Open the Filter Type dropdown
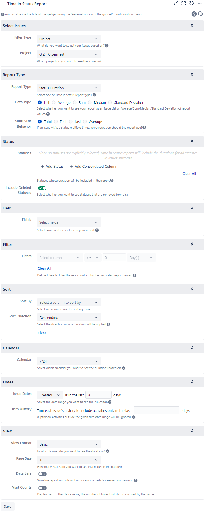 (69, 39)
